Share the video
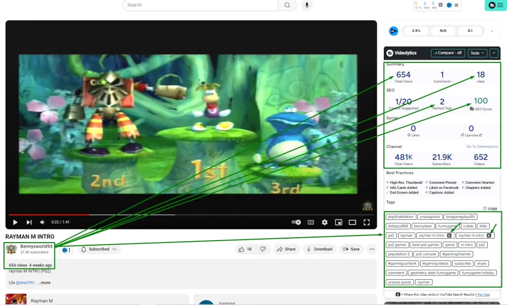Image resolution: width=507 pixels, height=305 pixels. click(286, 249)
